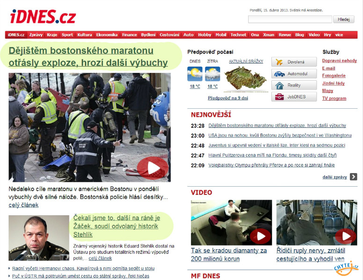Click the Czech precipitation map
The width and height of the screenshot is (363, 280).
(246, 78)
